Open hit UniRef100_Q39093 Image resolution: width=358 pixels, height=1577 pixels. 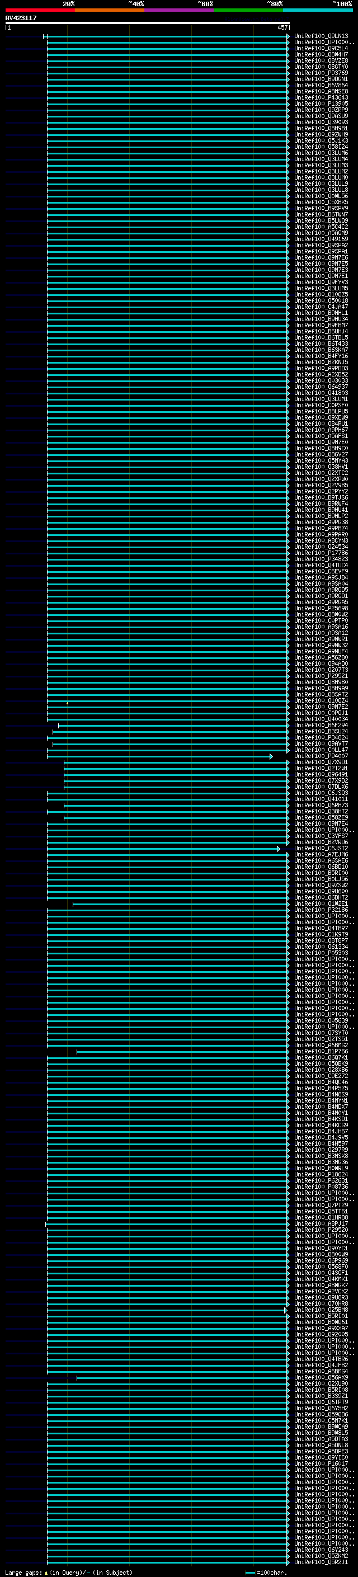coord(321,122)
